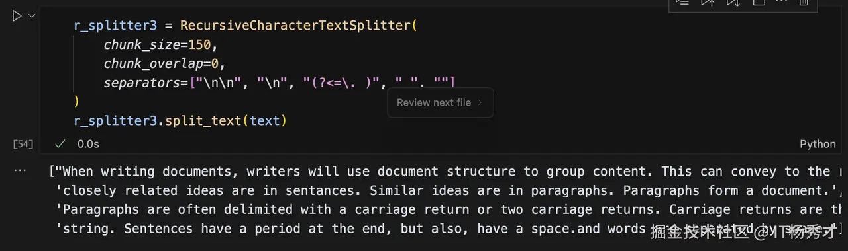Open more cell actions in the cell toolbar
Screen dimensions: 848x251
782,2
